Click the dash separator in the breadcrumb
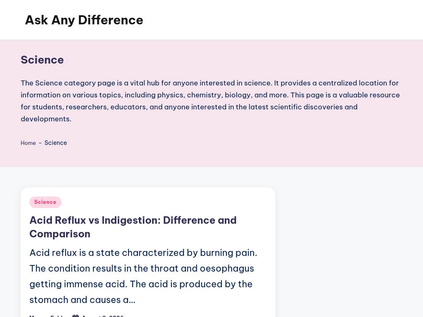 click(40, 143)
